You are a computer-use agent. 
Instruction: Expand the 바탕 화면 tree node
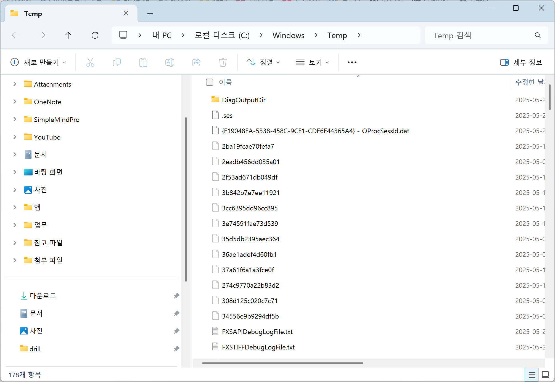[x=15, y=172]
